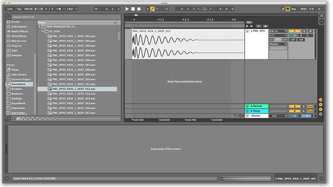
Task: Solo track 1 with S button
Action: (x=304, y=31)
